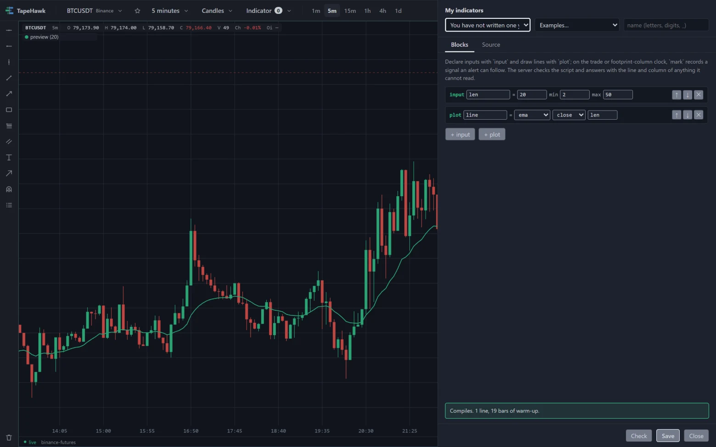The width and height of the screenshot is (716, 447).
Task: Move the plot line block up
Action: (x=677, y=115)
